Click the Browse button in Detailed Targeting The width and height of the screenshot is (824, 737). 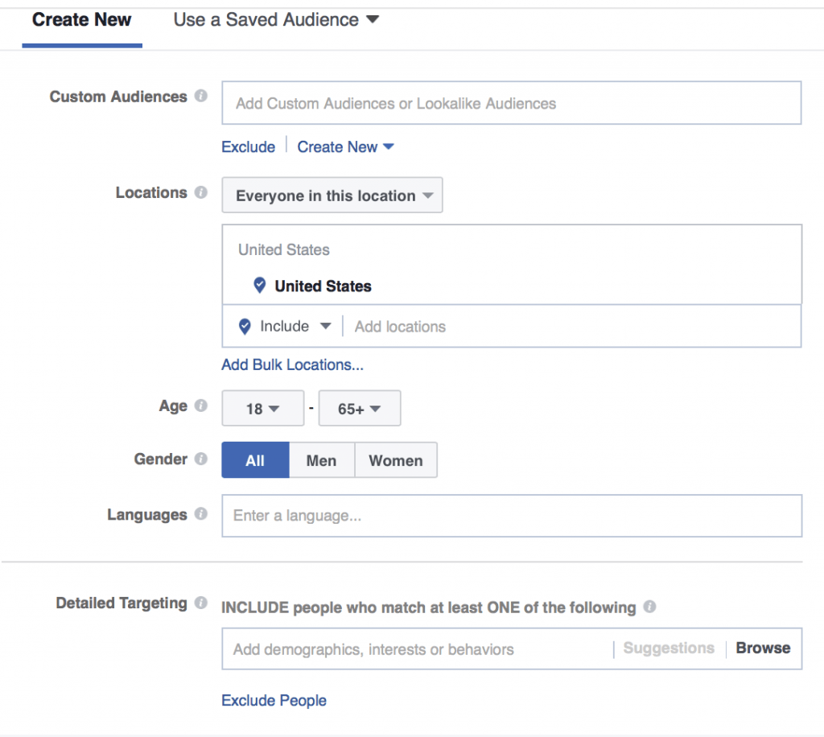[763, 648]
